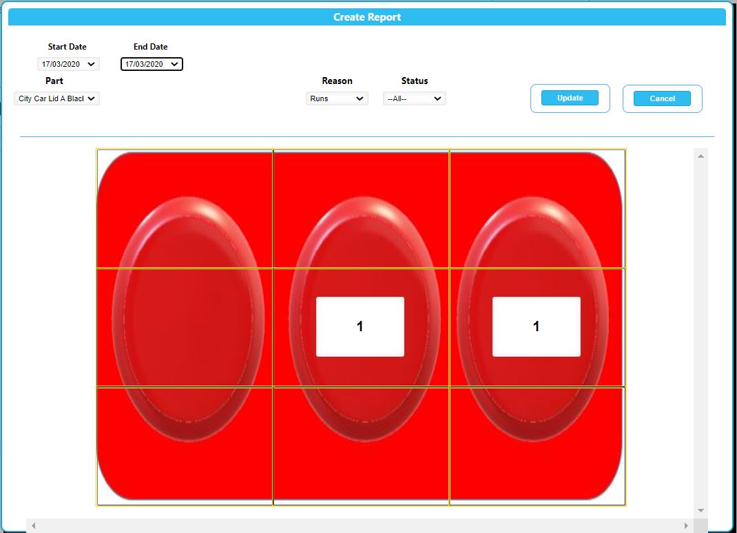Image resolution: width=737 pixels, height=533 pixels.
Task: Click the bottom-center grid cell of the part image
Action: pos(361,446)
